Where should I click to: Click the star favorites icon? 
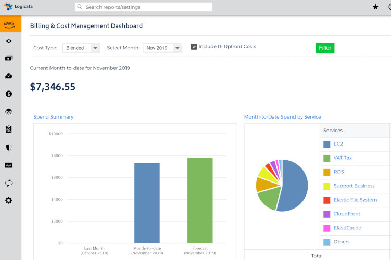coord(375,7)
